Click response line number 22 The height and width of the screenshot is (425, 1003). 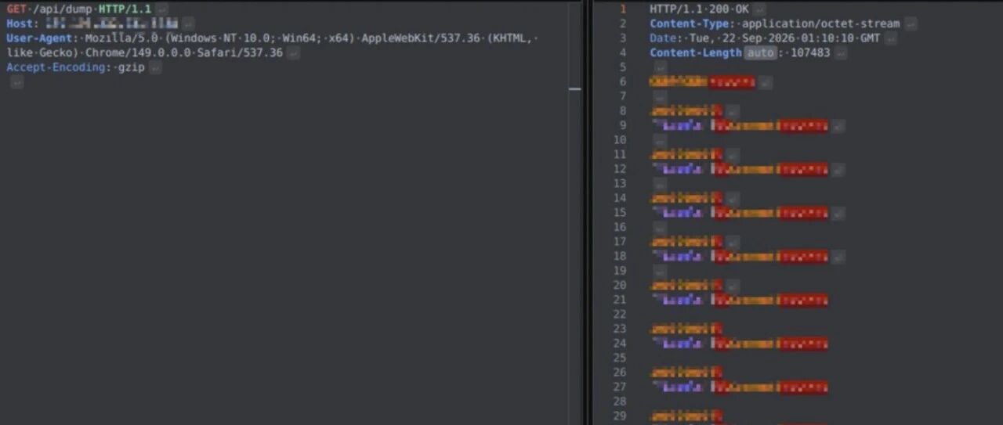point(620,314)
